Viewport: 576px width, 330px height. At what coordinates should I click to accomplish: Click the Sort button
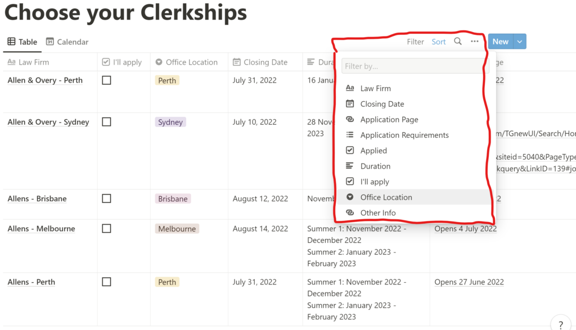pos(439,42)
